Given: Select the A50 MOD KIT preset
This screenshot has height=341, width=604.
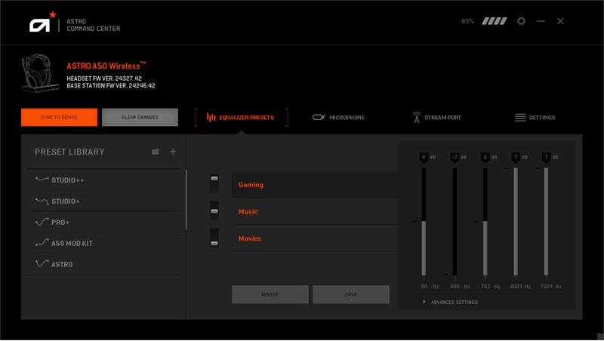Looking at the screenshot, I should (x=72, y=244).
